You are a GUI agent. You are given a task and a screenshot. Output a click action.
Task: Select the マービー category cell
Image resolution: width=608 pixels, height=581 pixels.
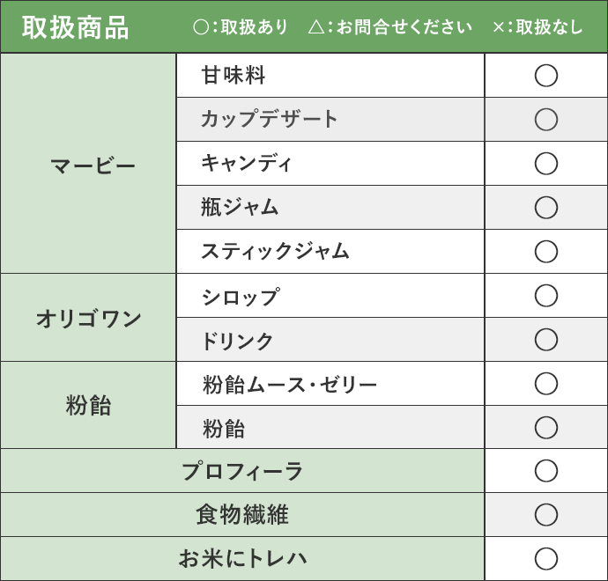[x=88, y=164]
